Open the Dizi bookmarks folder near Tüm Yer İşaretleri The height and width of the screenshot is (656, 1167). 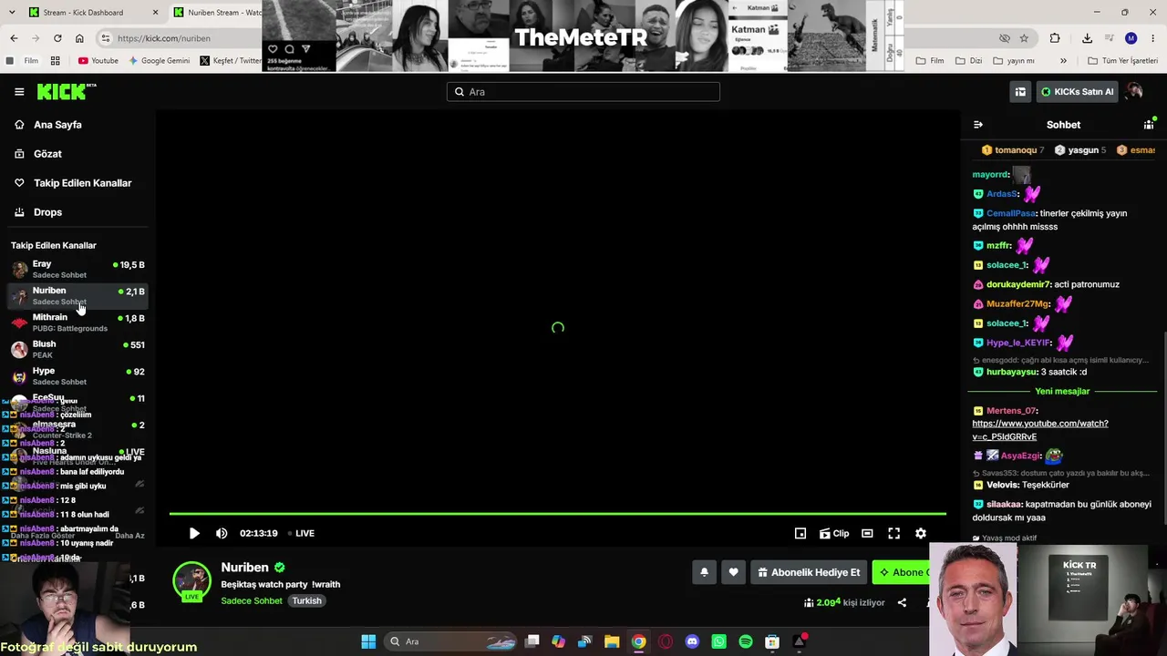[968, 61]
